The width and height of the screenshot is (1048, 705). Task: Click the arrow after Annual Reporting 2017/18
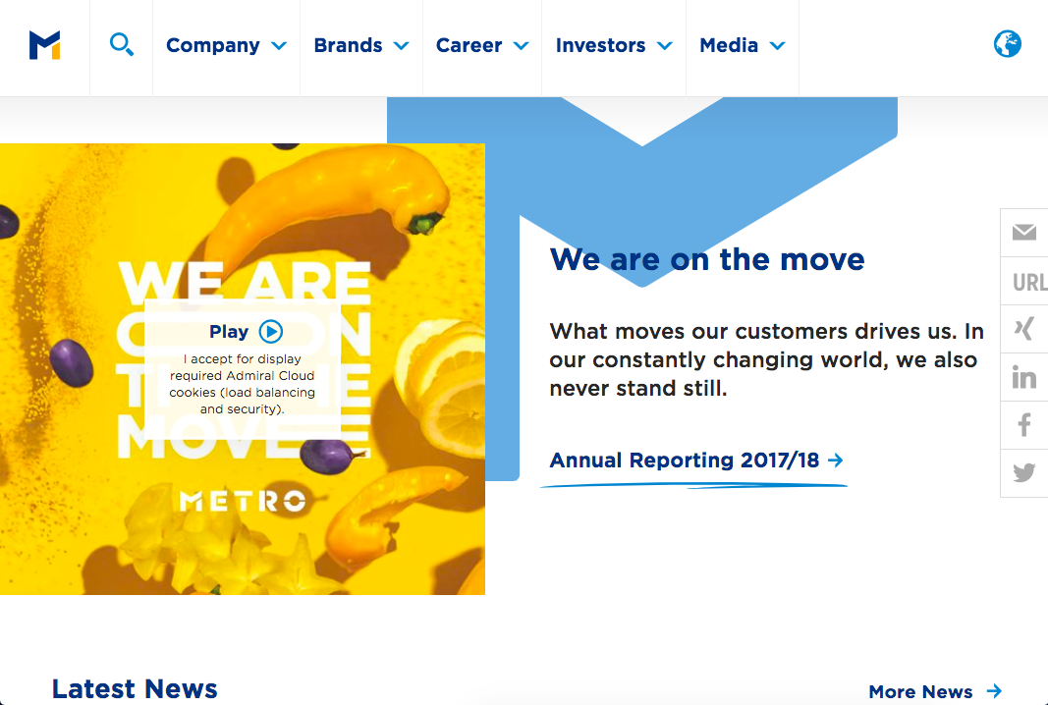point(836,461)
